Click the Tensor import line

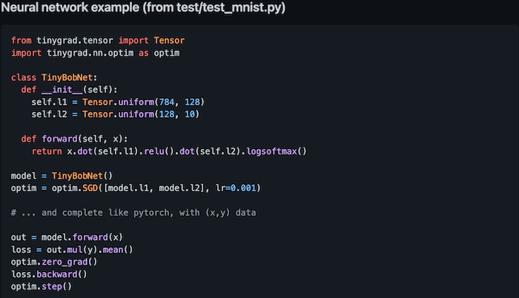pos(98,40)
